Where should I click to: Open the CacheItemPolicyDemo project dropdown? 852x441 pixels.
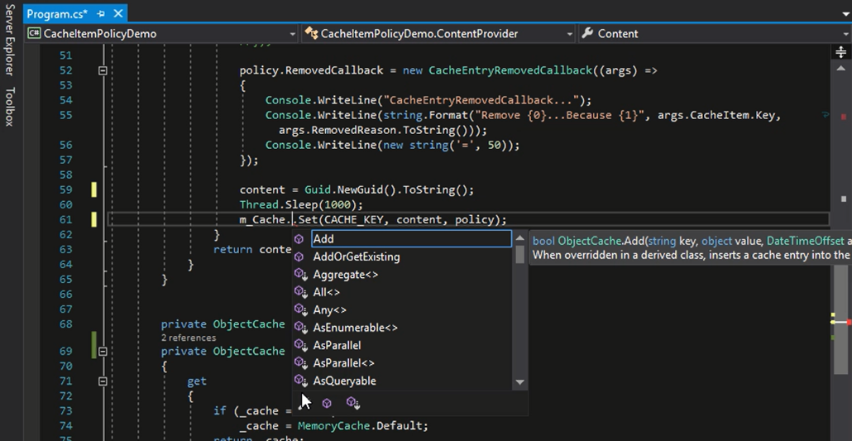click(162, 34)
